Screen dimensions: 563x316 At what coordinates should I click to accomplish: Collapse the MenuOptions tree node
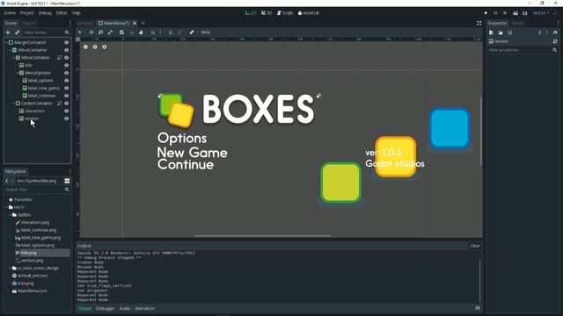click(18, 73)
